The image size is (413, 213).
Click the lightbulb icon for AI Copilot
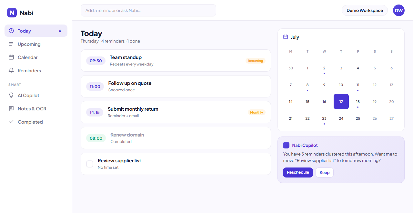point(11,95)
